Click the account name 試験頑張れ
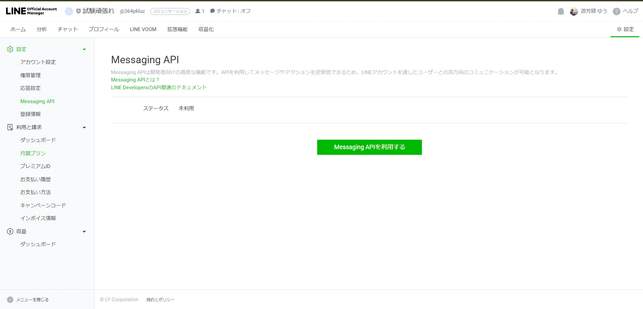This screenshot has height=309, width=643. click(x=98, y=11)
